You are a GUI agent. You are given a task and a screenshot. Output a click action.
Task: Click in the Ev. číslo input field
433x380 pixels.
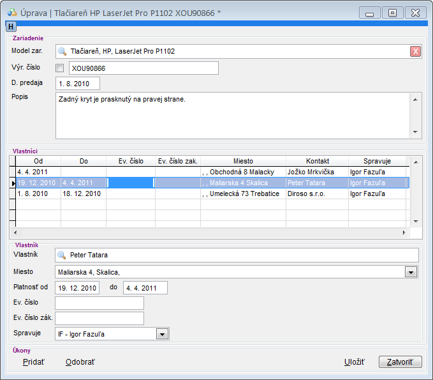99,303
